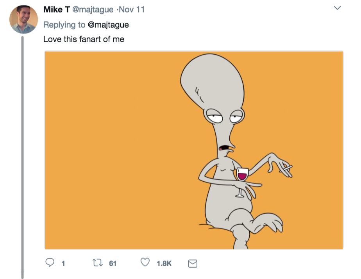Image resolution: width=361 pixels, height=279 pixels.
Task: Click the display name Mike T
Action: click(57, 10)
